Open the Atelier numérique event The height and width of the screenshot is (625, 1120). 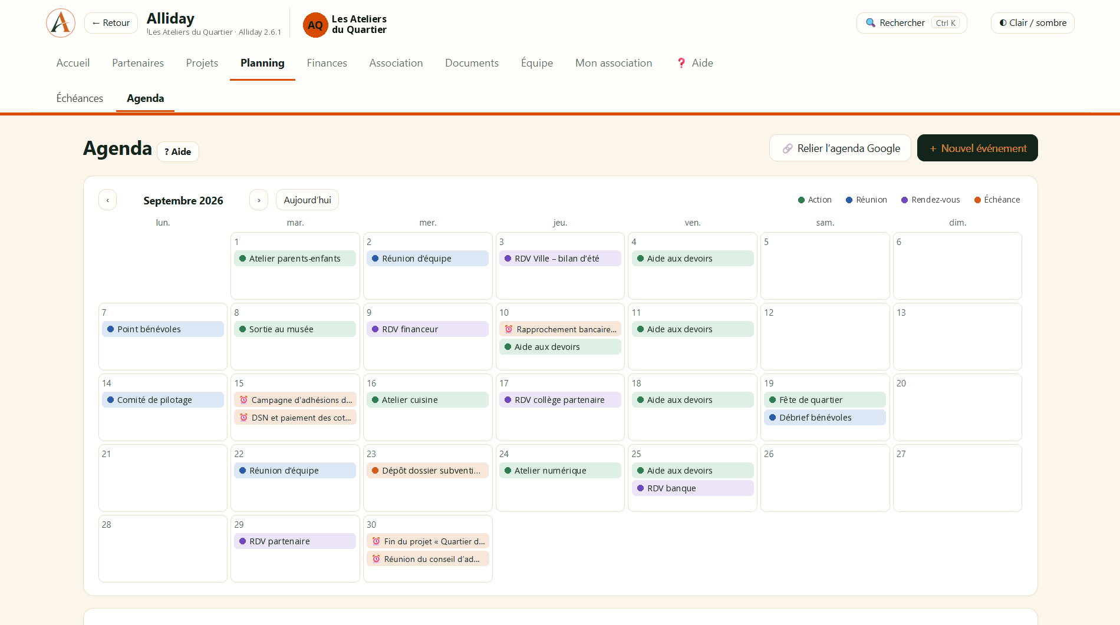click(x=560, y=471)
